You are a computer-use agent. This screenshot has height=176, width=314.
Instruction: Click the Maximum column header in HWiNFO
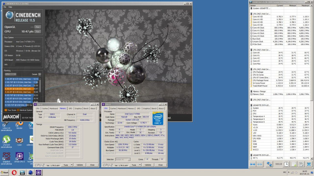tap(303, 5)
